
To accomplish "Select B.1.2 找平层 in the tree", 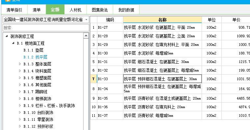I will pos(35,57).
